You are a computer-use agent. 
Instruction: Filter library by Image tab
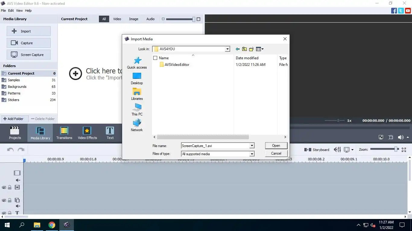pos(134,19)
